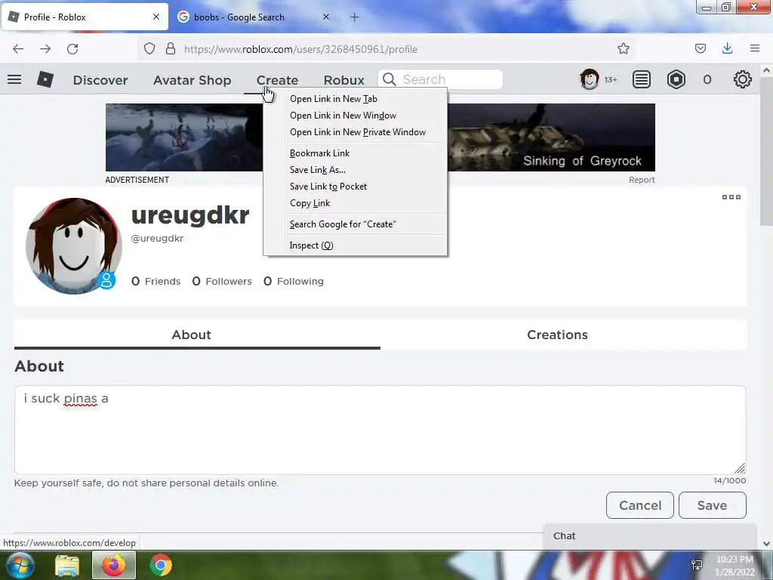This screenshot has height=580, width=773.
Task: Open 0 Followers link
Action: [222, 281]
